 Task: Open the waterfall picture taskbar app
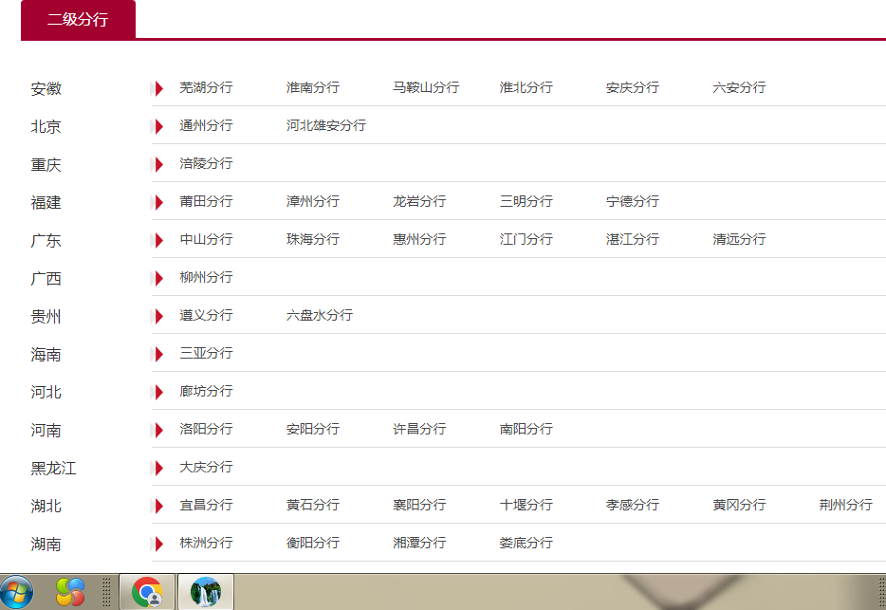[206, 592]
